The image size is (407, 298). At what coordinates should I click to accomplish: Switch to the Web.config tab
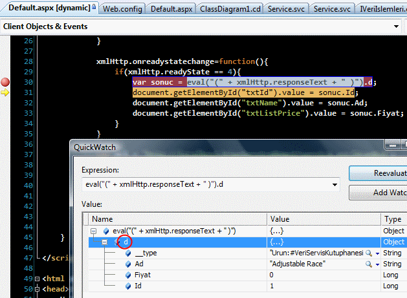click(123, 8)
